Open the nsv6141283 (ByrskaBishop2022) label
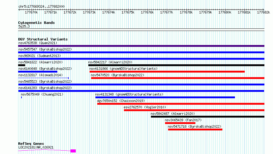 [45, 88]
